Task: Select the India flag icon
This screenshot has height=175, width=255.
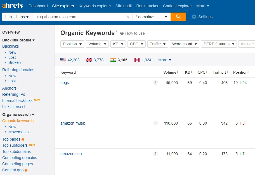Action: coord(113,60)
